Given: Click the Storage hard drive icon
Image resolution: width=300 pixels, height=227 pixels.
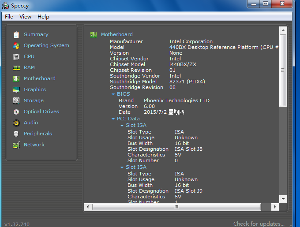Looking at the screenshot, I should [16, 100].
